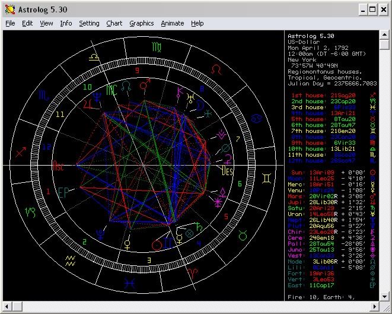Click the Virgo sign symbol at chart top
392x314 pixels.
(155, 46)
